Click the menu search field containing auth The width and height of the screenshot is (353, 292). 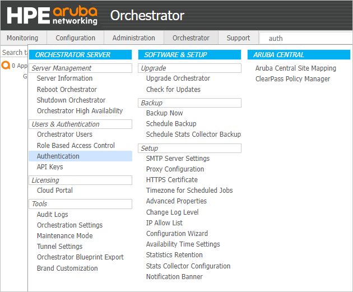point(306,38)
